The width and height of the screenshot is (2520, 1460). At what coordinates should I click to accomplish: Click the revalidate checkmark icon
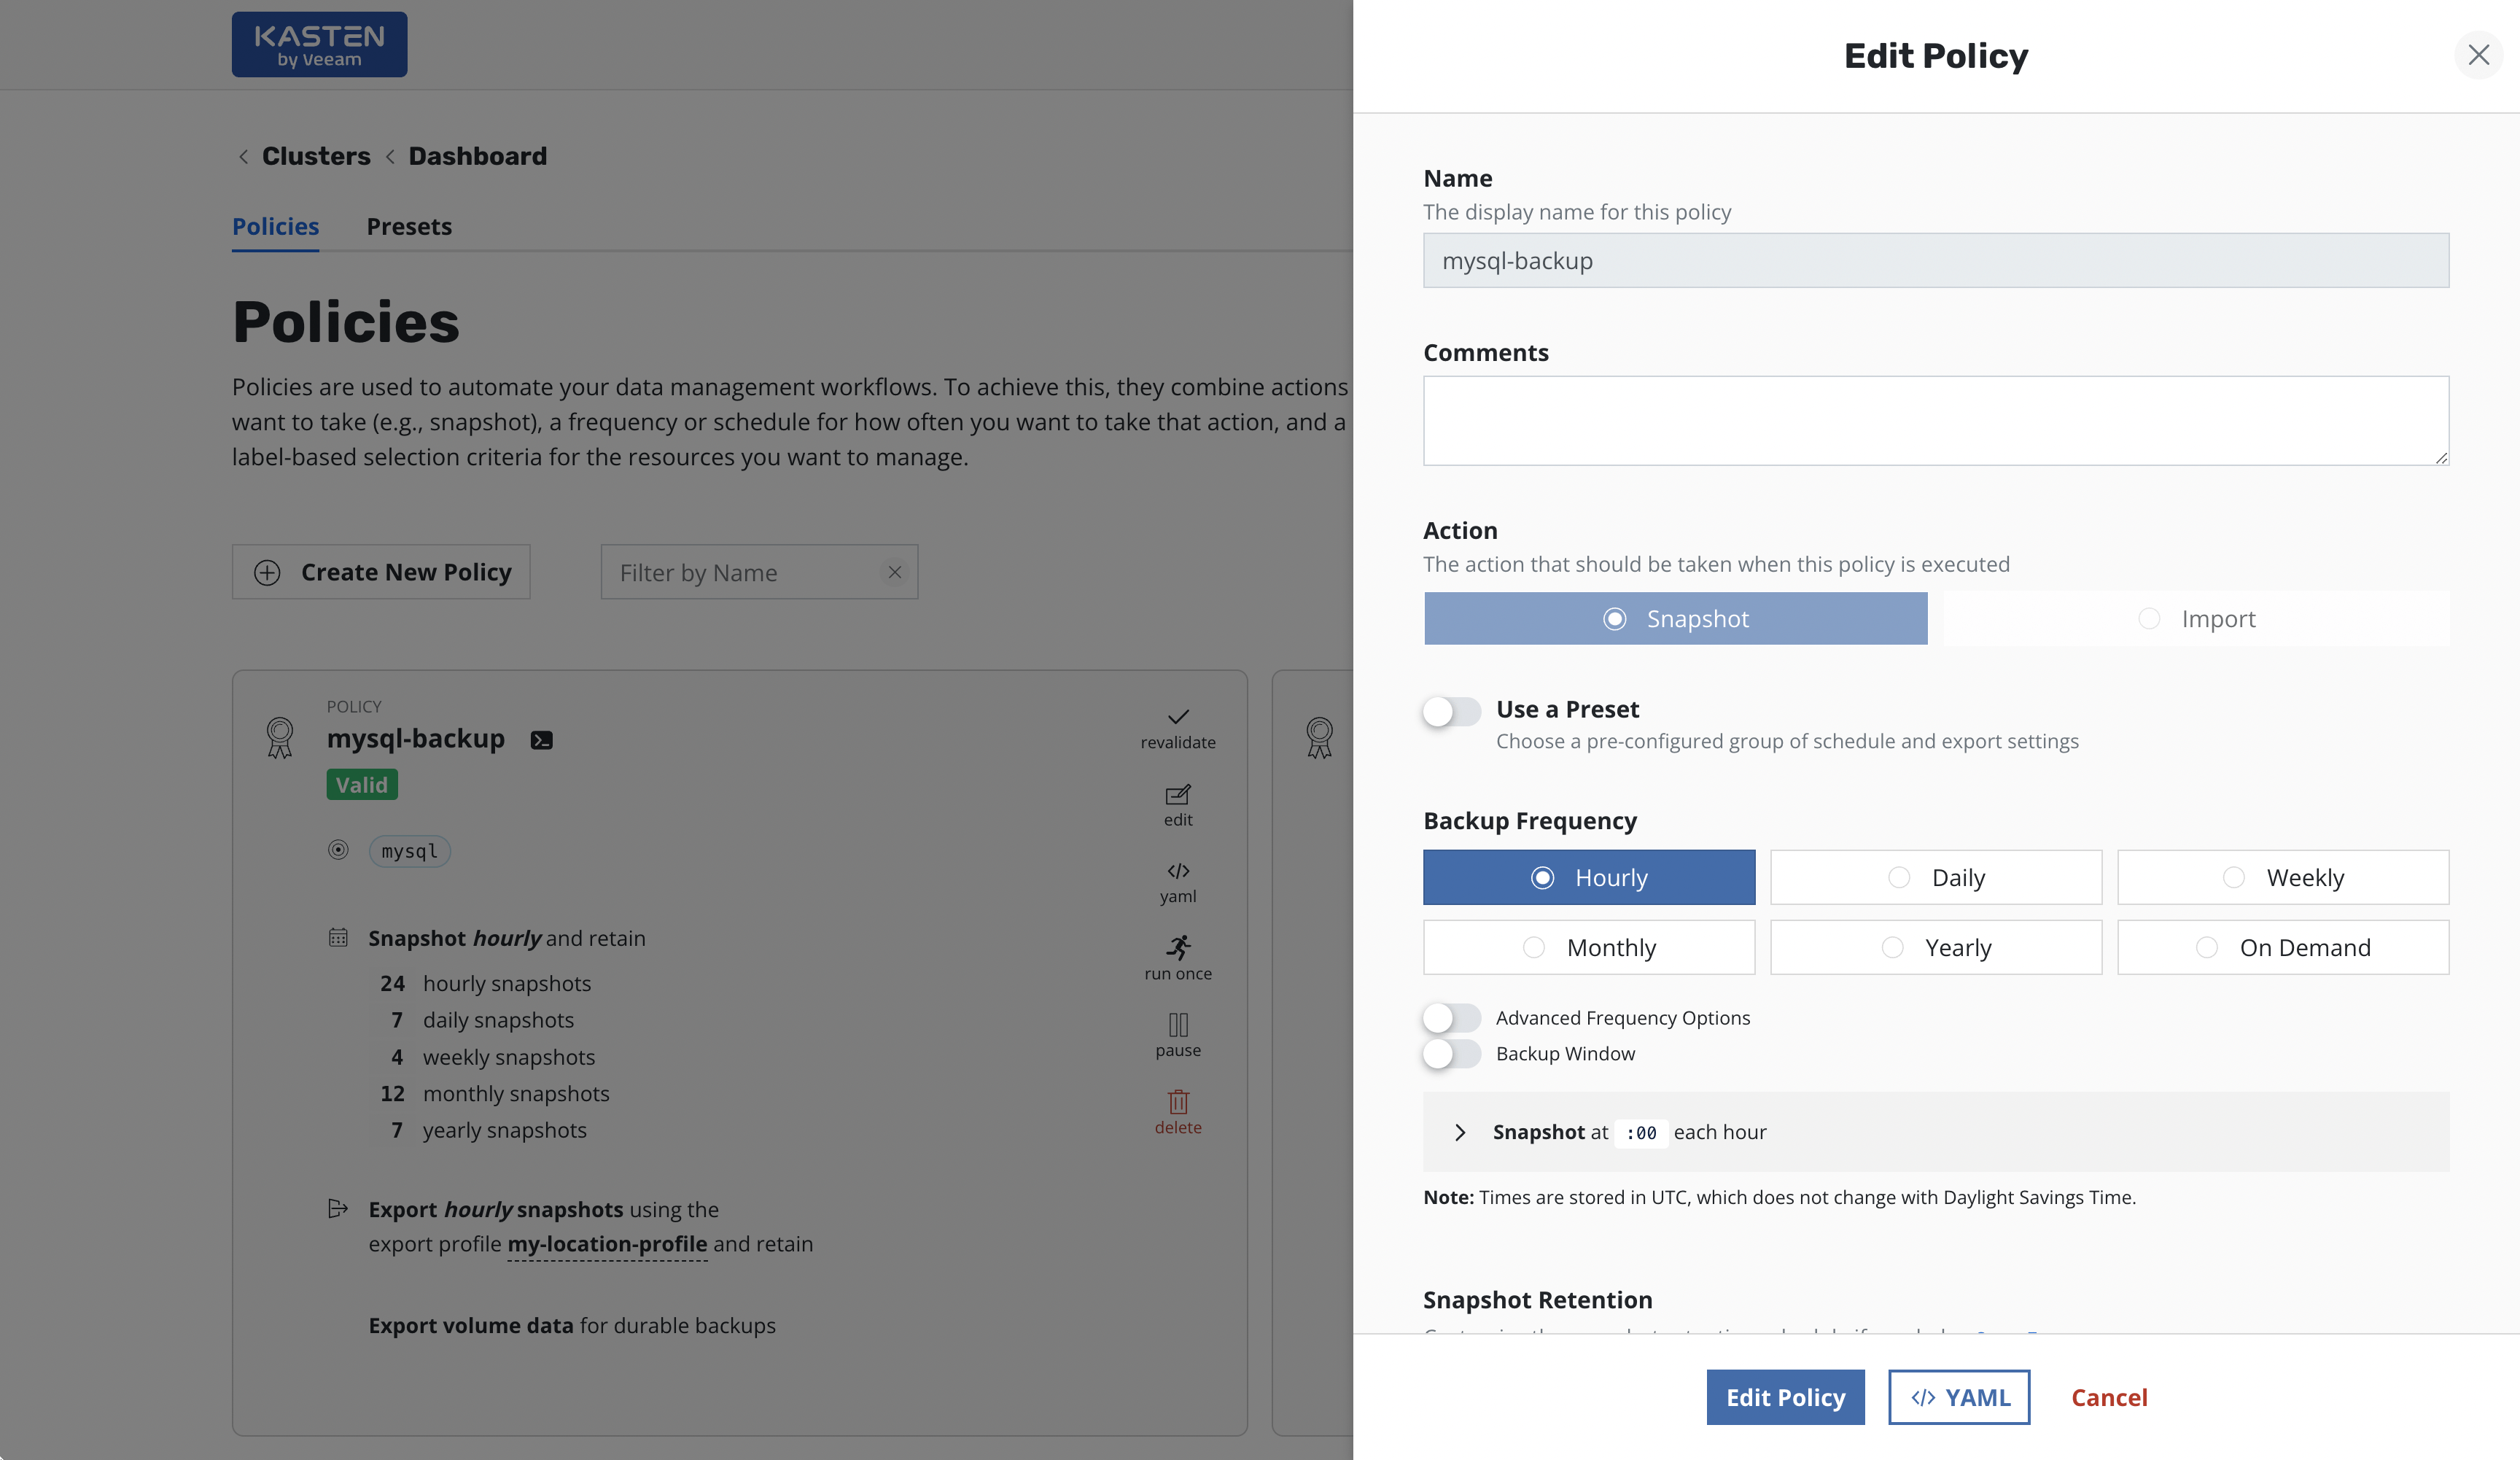tap(1178, 717)
